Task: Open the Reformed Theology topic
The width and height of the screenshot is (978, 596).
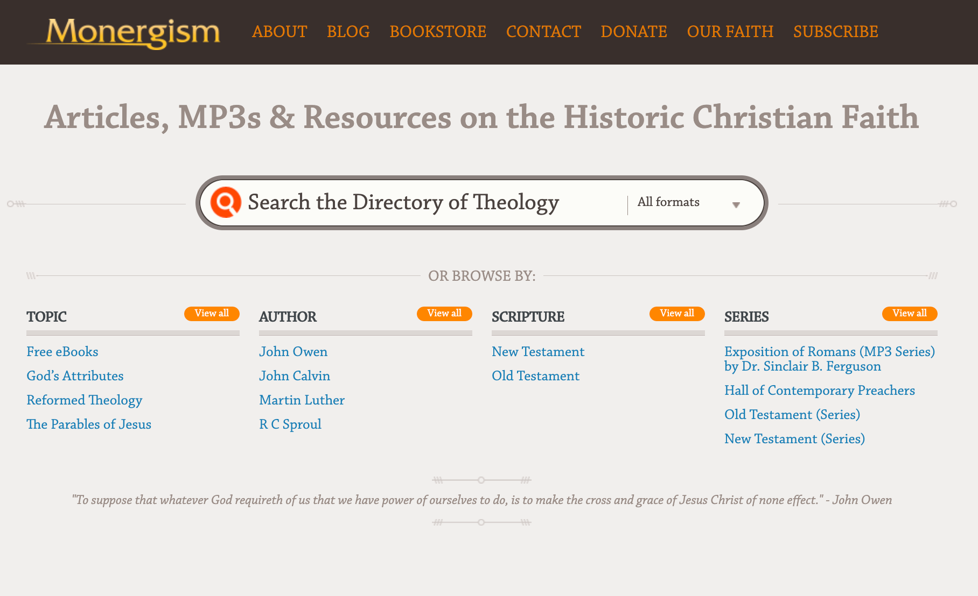Action: (85, 401)
